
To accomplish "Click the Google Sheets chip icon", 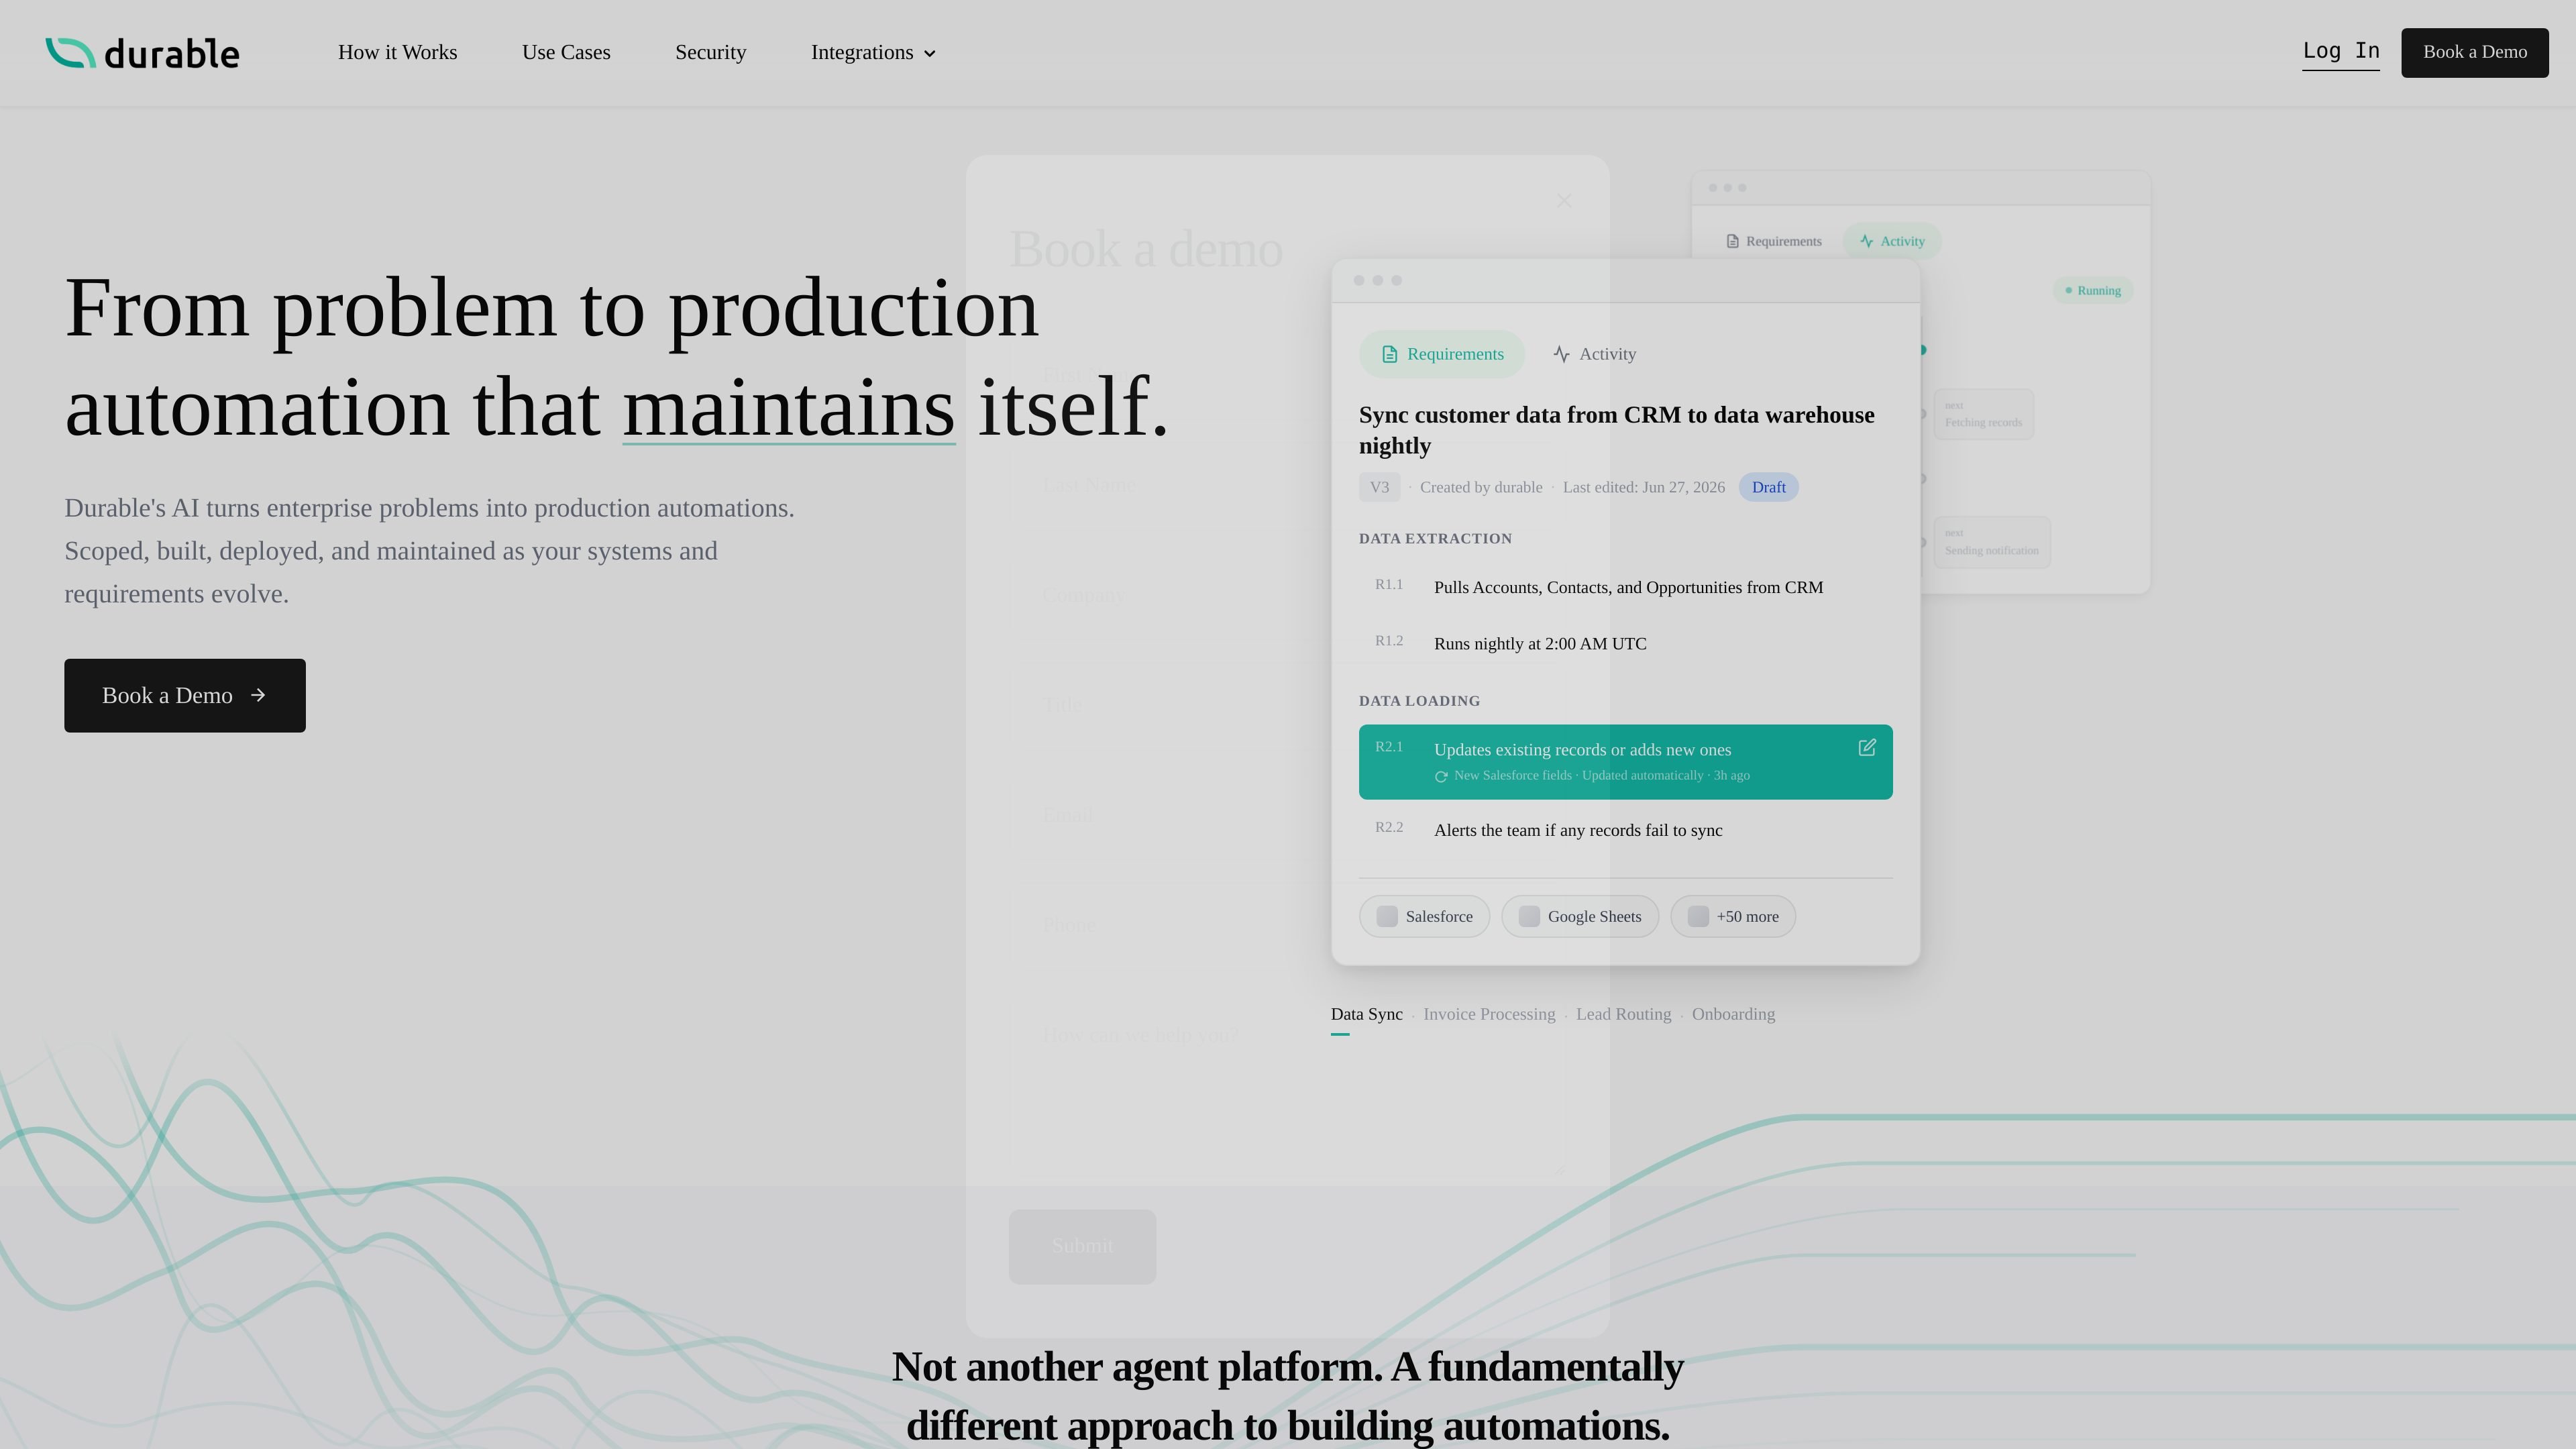I will [x=1529, y=917].
